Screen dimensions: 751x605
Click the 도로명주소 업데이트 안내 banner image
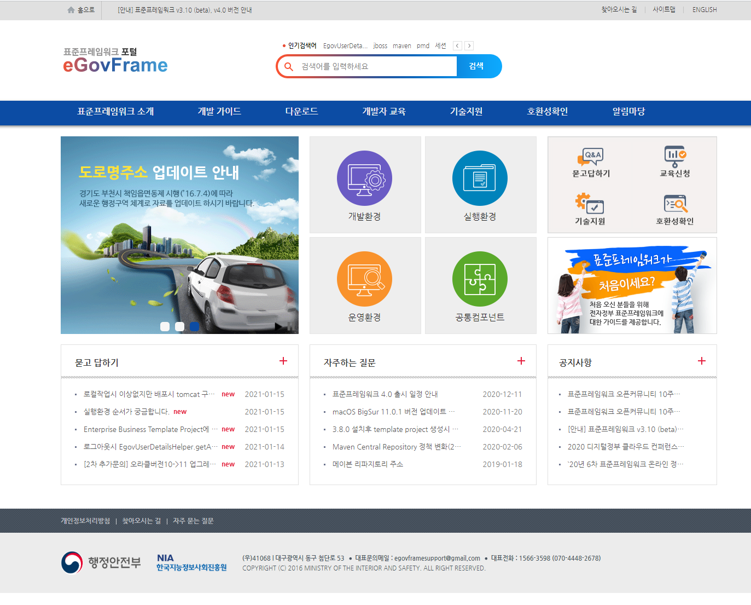point(179,235)
